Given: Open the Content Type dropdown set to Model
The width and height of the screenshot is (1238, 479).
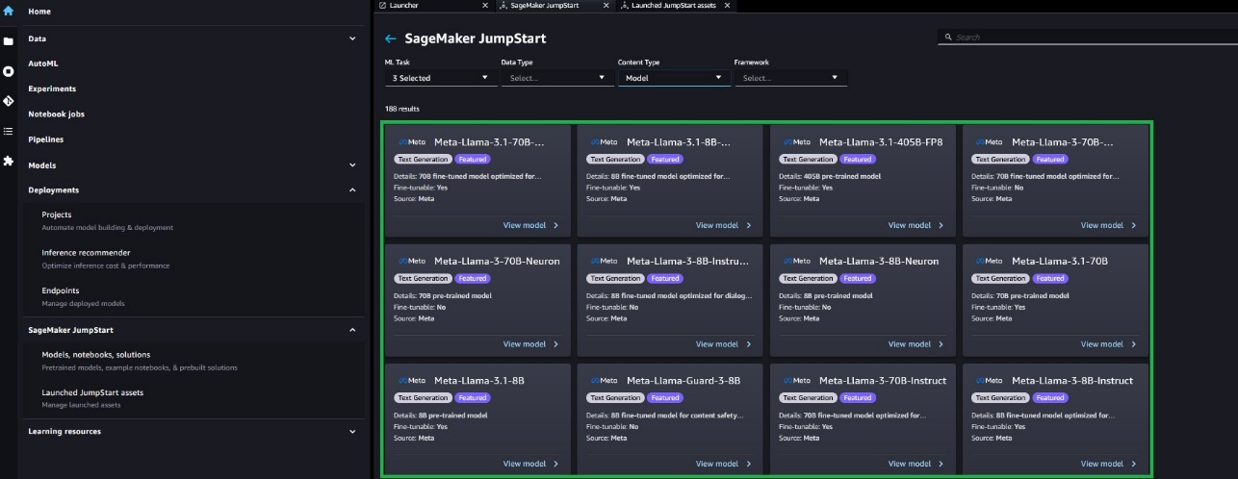Looking at the screenshot, I should pyautogui.click(x=674, y=78).
